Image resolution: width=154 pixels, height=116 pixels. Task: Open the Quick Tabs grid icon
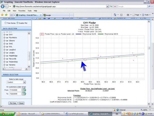(11, 15)
